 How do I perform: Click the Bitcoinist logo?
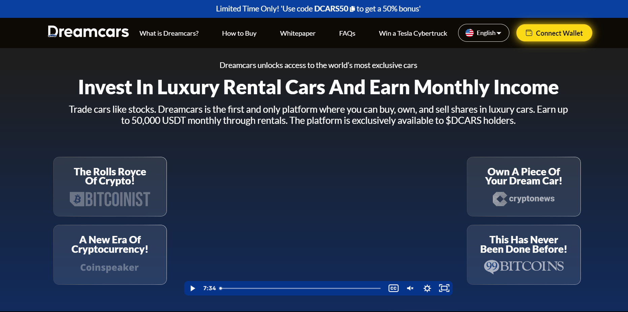point(110,199)
